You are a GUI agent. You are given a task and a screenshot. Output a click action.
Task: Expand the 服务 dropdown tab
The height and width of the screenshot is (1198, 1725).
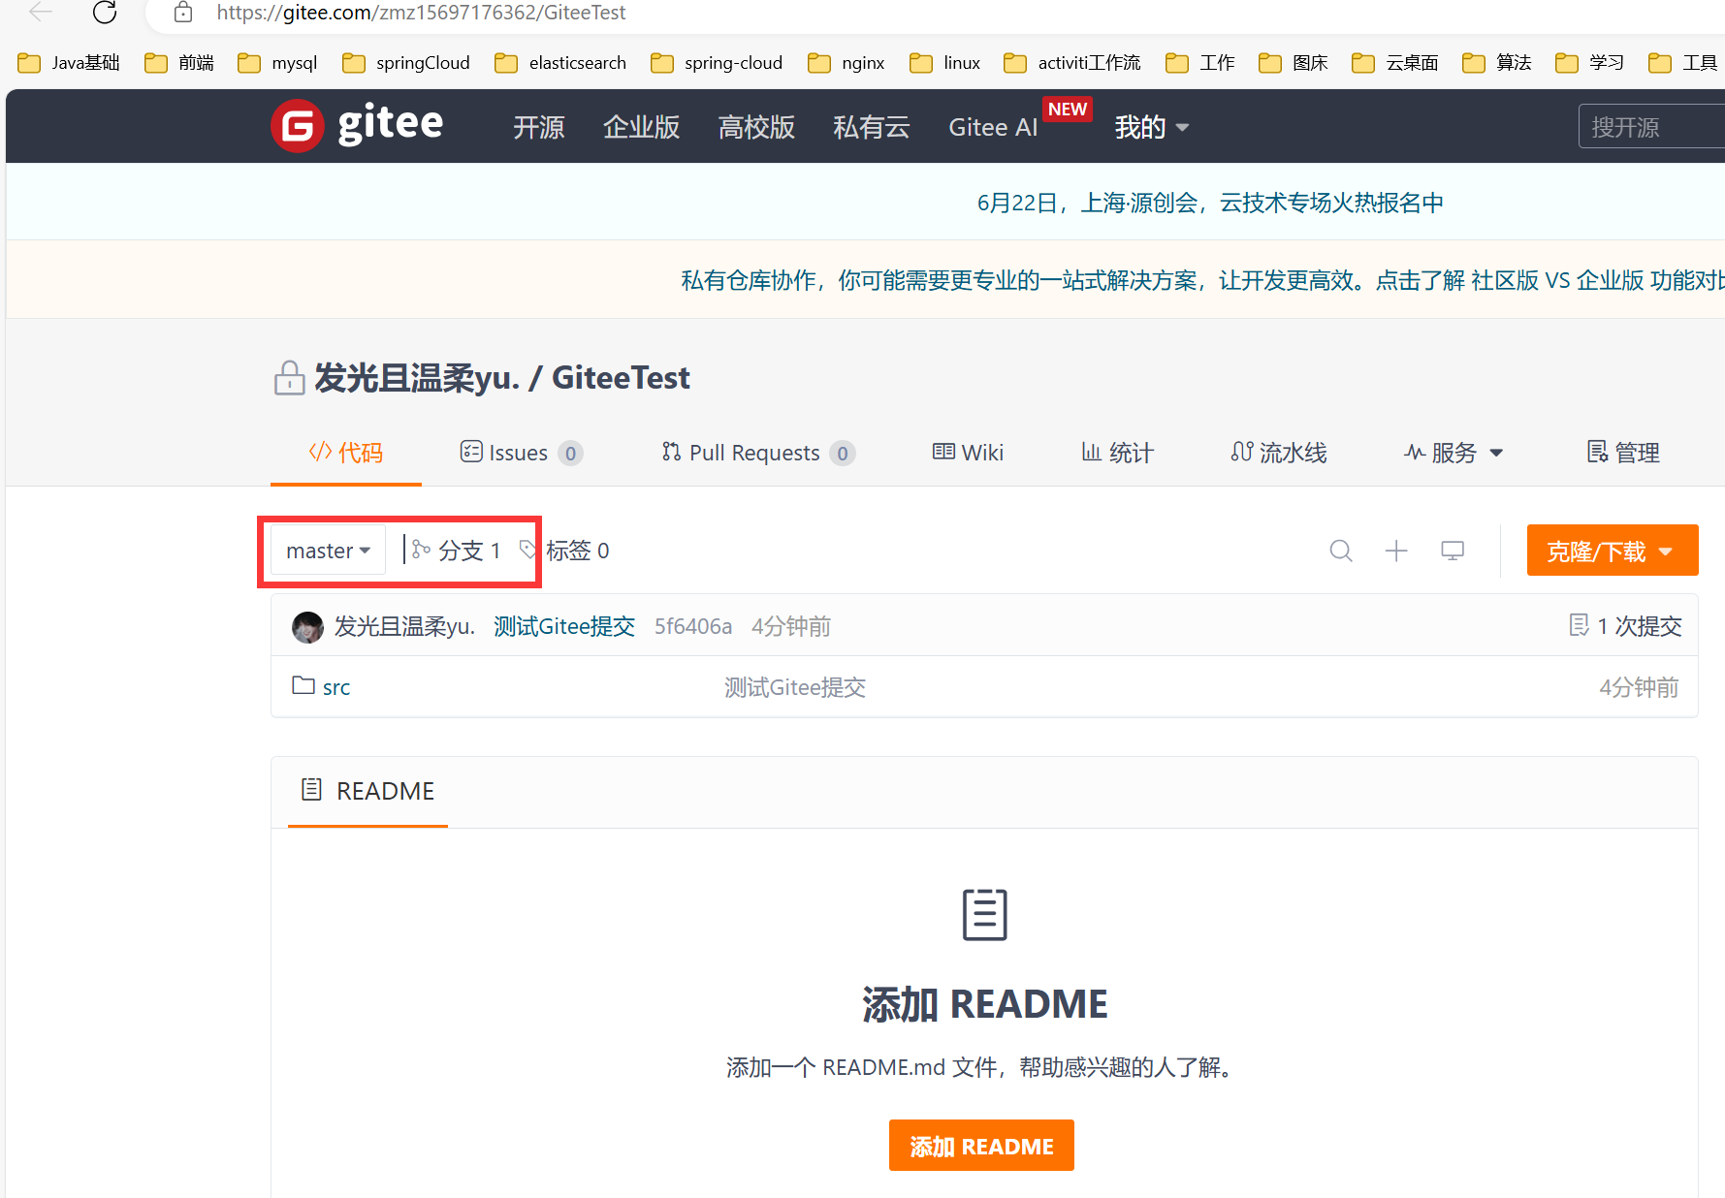[1453, 453]
